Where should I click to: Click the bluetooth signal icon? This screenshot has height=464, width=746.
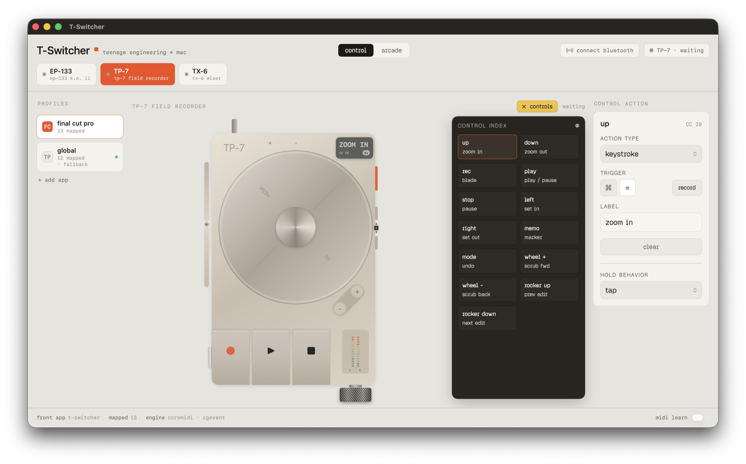pos(569,50)
